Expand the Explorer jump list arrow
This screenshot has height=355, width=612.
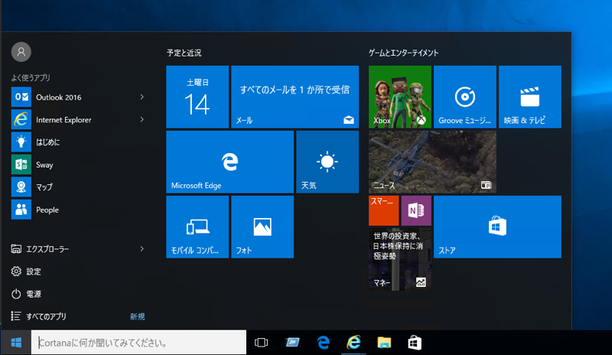(142, 249)
